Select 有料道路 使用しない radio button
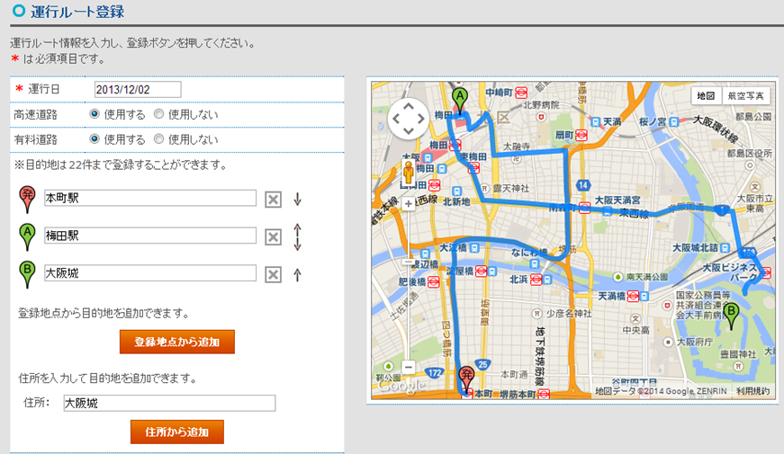784x454 pixels. pos(158,138)
